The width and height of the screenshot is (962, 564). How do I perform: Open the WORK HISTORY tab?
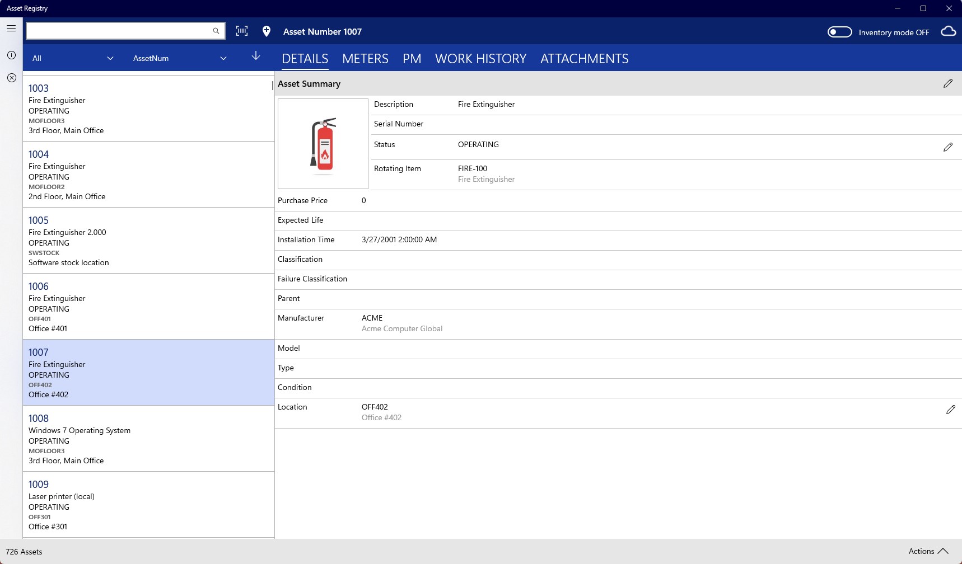coord(480,59)
